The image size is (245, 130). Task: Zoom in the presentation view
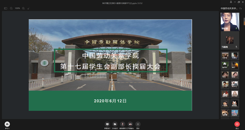(x=23, y=8)
